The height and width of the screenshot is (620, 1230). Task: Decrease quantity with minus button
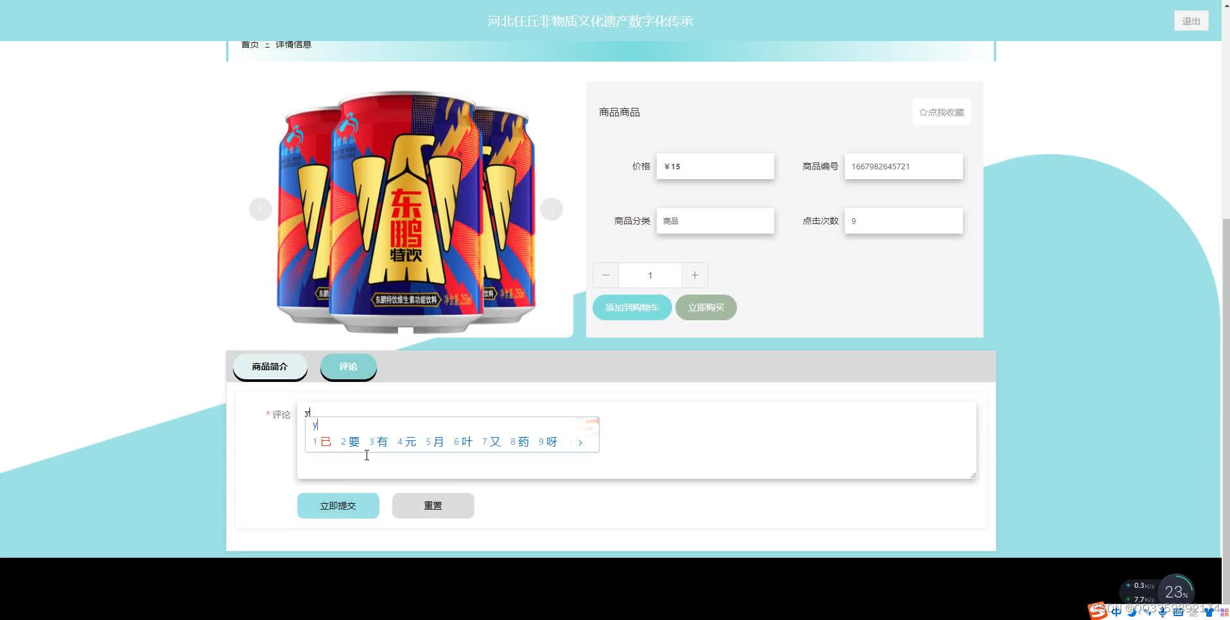[x=605, y=275]
